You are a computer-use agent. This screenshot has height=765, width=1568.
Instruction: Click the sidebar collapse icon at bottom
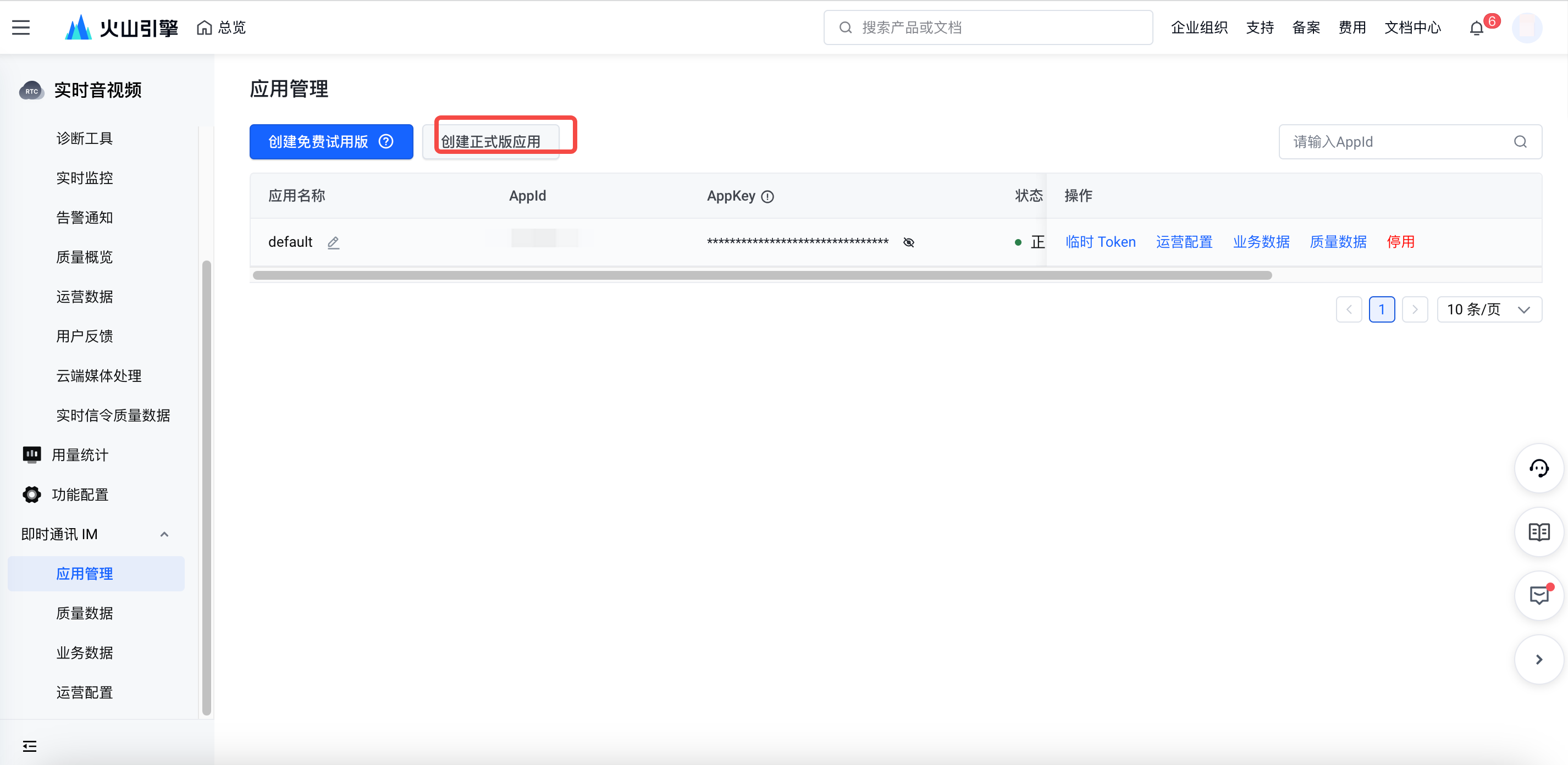pyautogui.click(x=29, y=746)
